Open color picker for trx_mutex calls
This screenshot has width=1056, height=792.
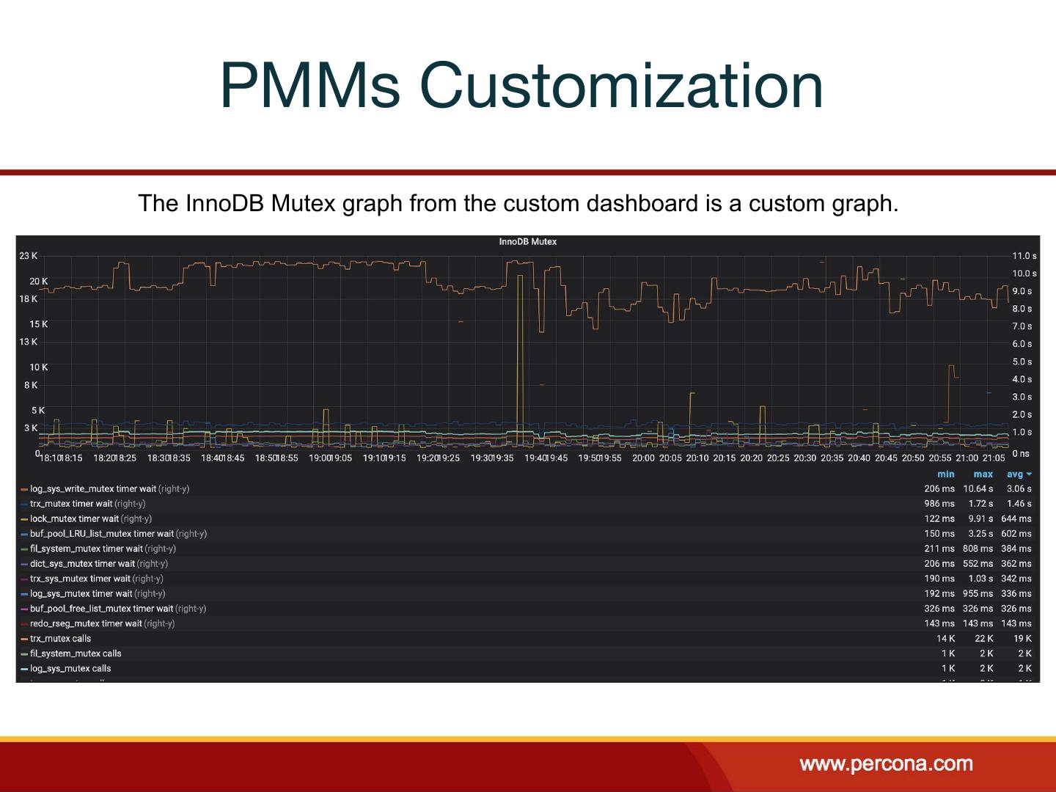click(x=24, y=639)
